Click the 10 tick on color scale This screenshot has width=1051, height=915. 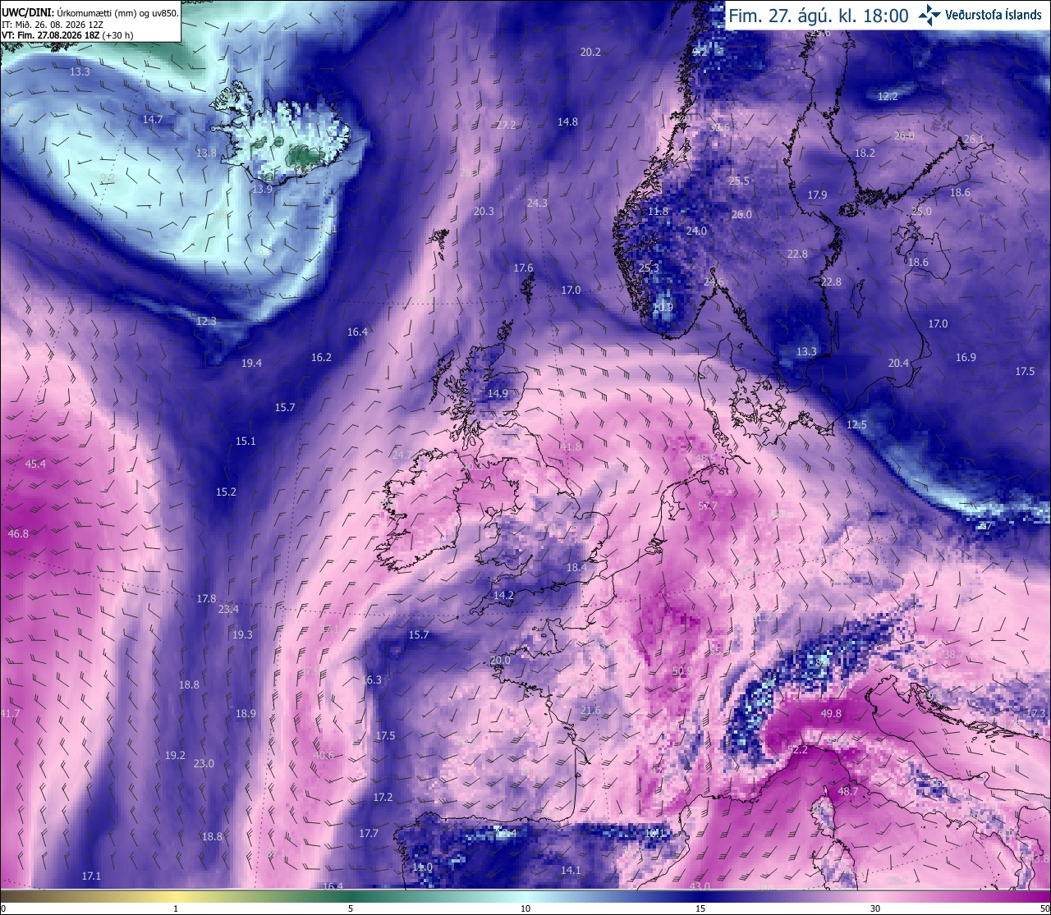[x=525, y=908]
